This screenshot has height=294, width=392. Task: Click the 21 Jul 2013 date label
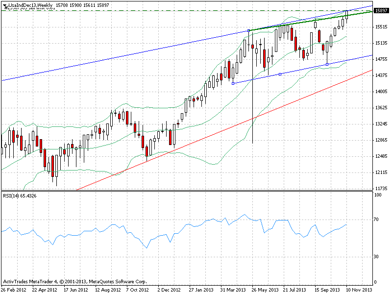pos(294,290)
